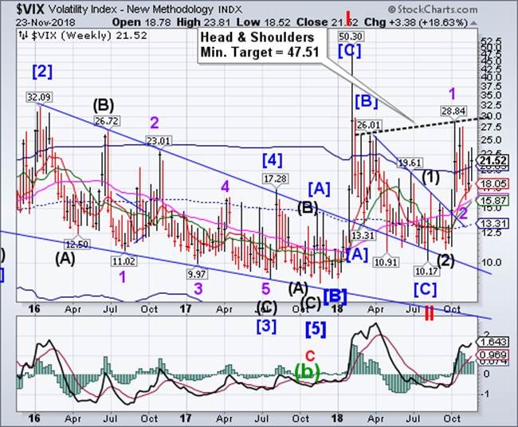Screen dimensions: 518x427
Task: Click the red II wave label
Action: pyautogui.click(x=429, y=313)
